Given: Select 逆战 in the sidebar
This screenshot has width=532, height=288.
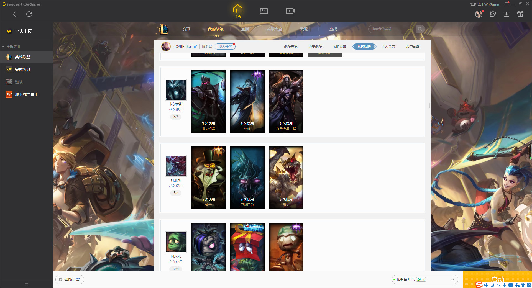Looking at the screenshot, I should (x=26, y=82).
